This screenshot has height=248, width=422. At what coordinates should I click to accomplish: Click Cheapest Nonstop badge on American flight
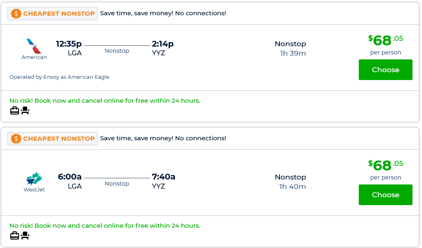(x=52, y=14)
